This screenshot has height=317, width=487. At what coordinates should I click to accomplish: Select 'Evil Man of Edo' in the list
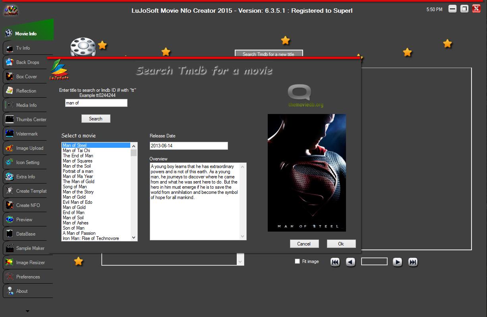pyautogui.click(x=96, y=202)
